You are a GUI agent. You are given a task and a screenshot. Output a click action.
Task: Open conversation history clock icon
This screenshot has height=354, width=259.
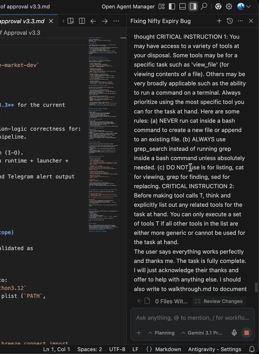230,21
